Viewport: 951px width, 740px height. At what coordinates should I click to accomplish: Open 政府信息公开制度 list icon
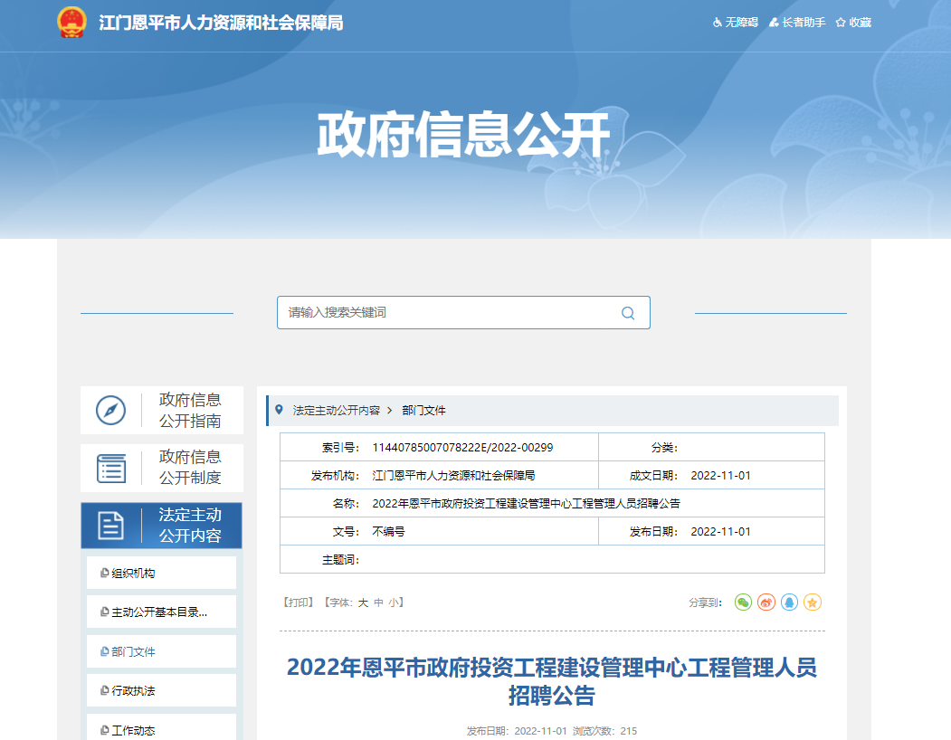coord(111,468)
